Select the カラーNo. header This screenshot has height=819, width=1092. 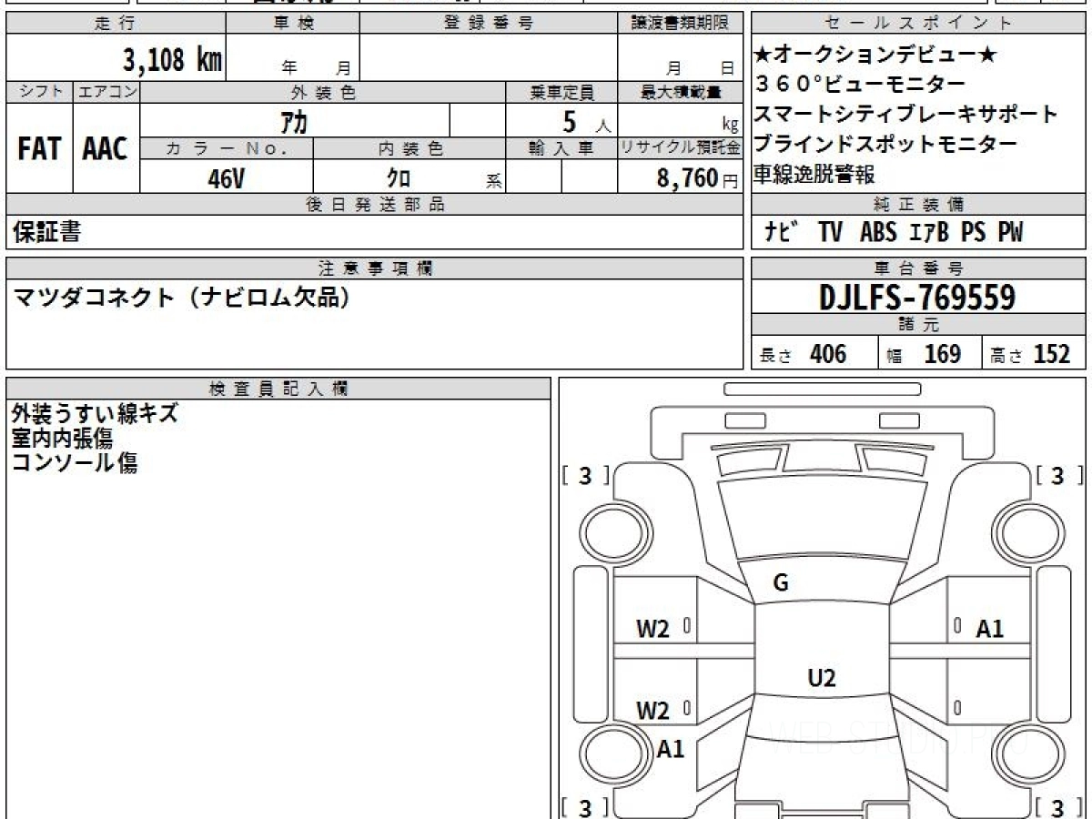click(227, 148)
